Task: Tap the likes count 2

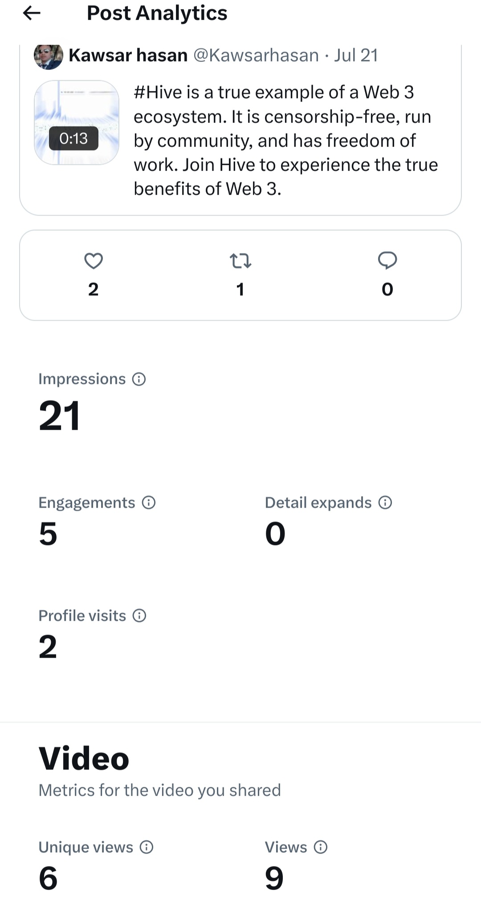Action: click(x=93, y=289)
